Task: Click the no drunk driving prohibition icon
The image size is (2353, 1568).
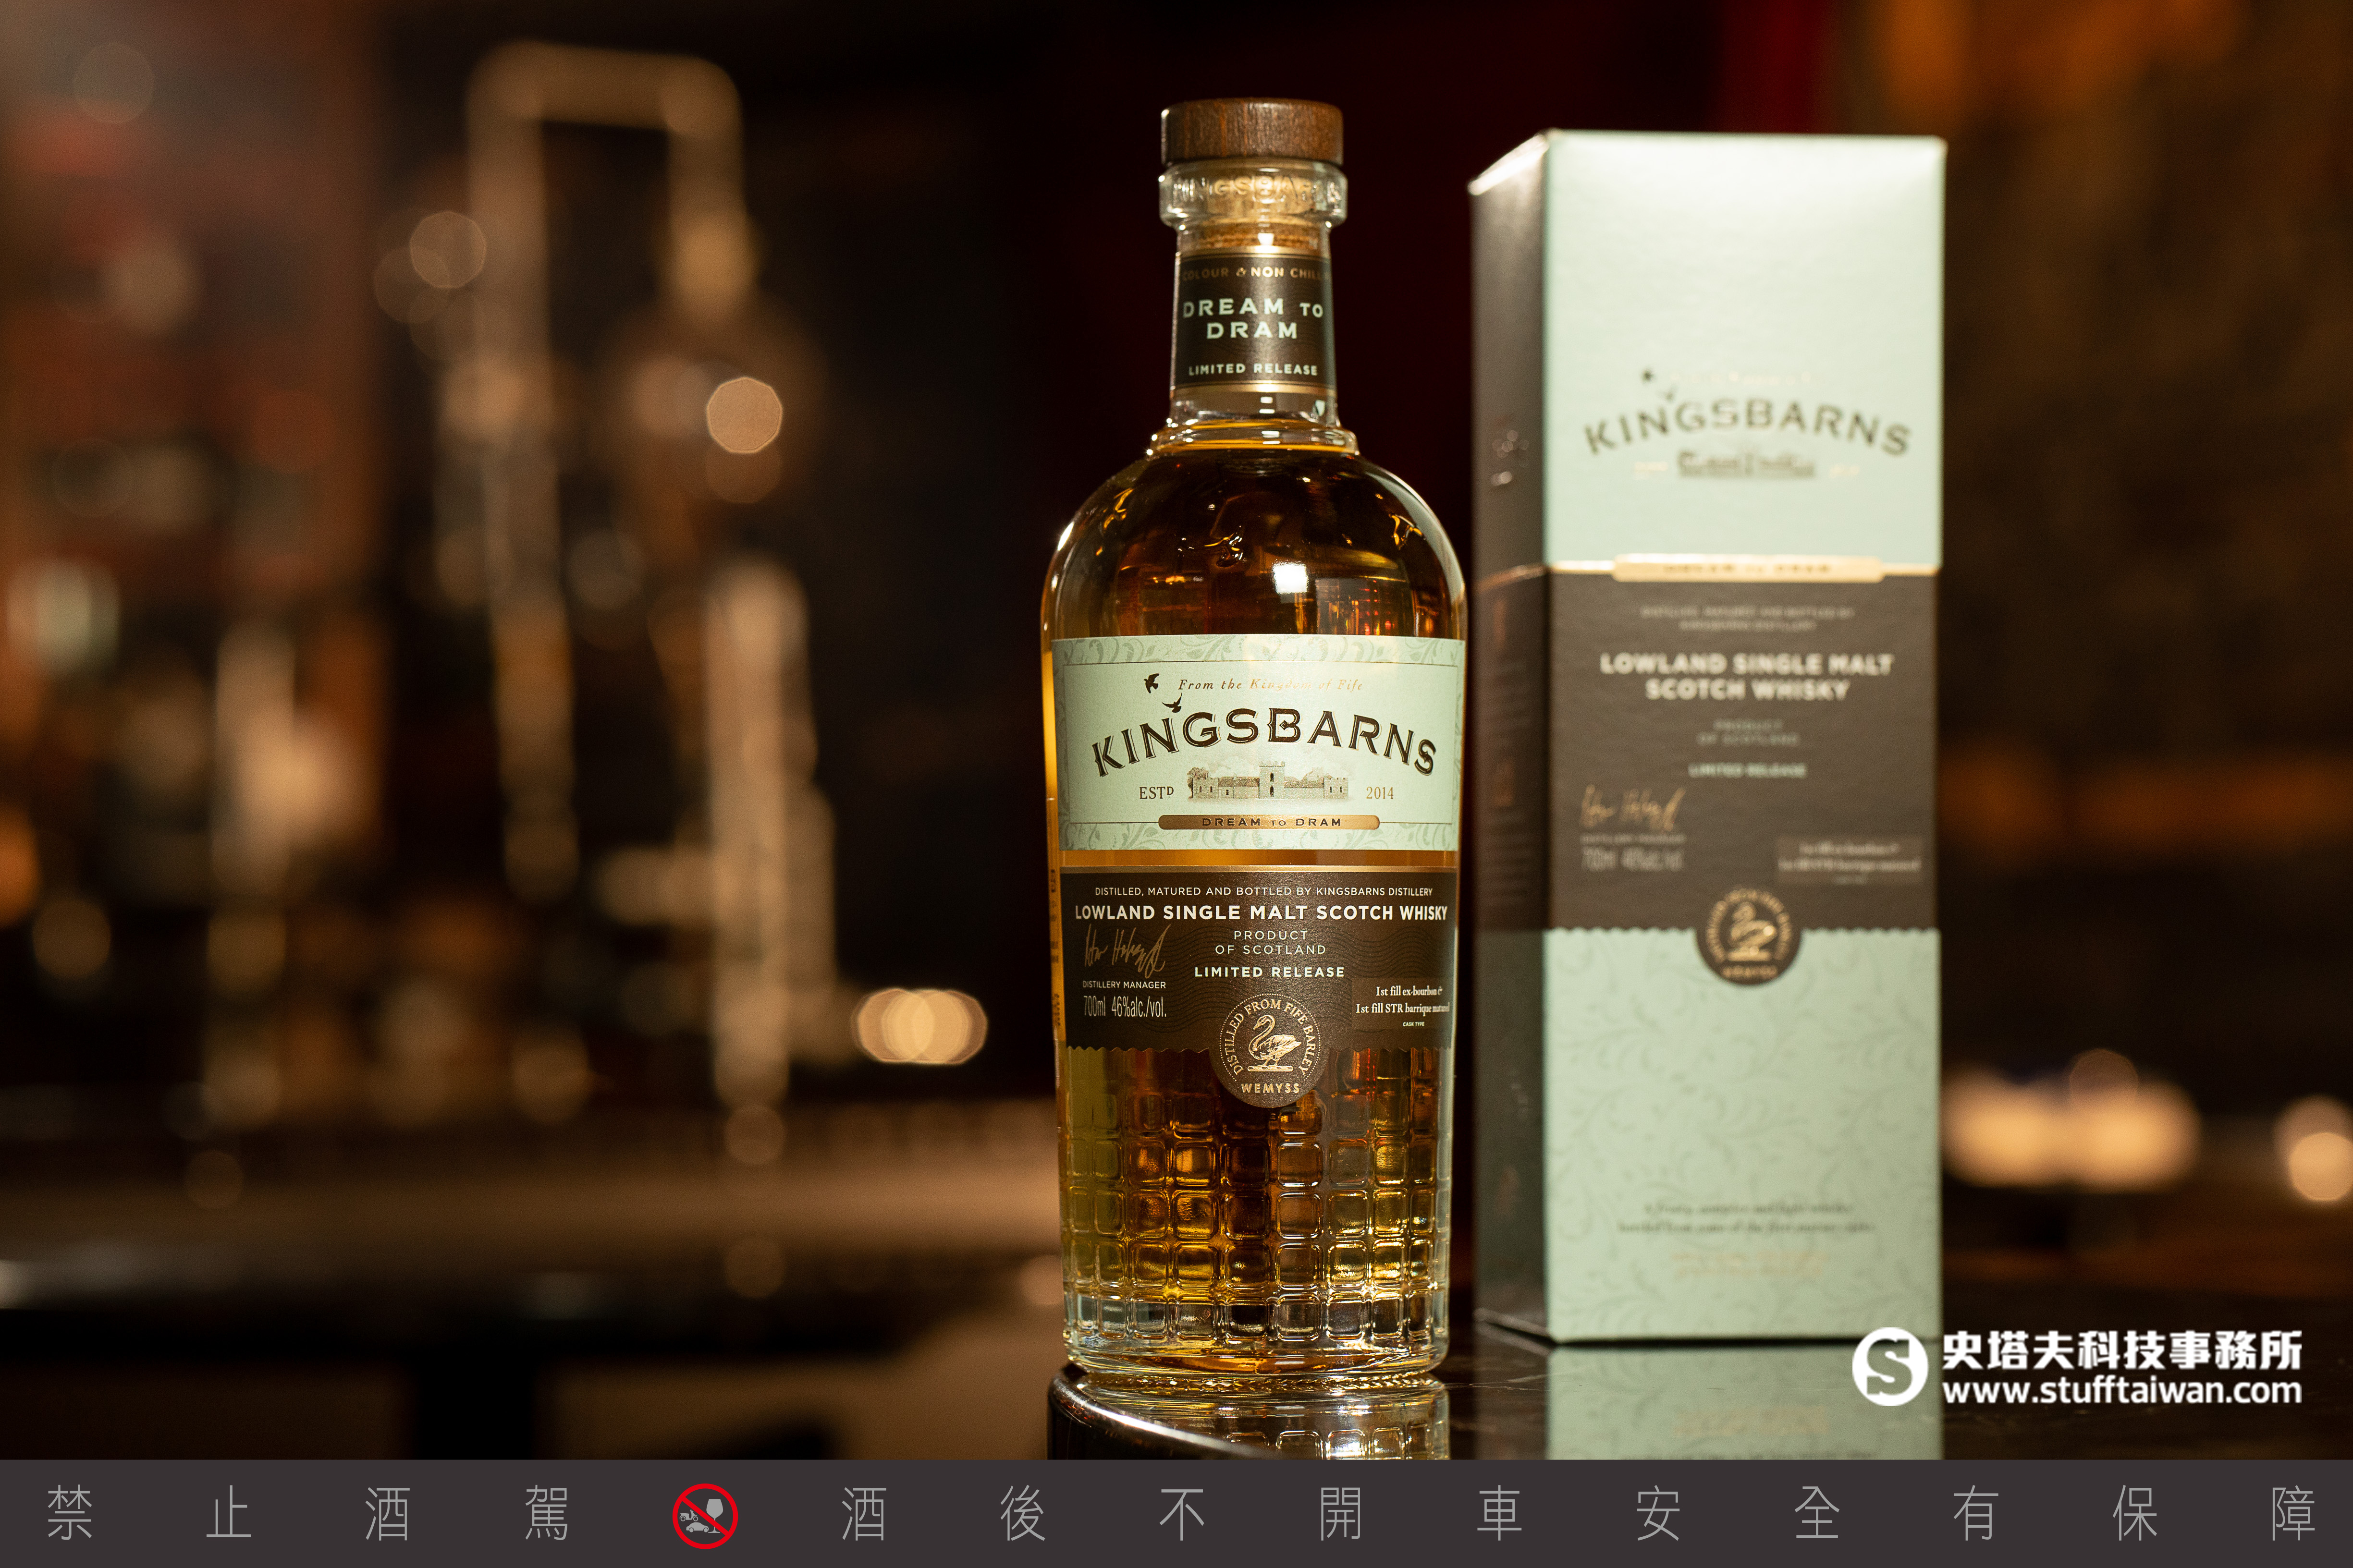Action: point(704,1515)
